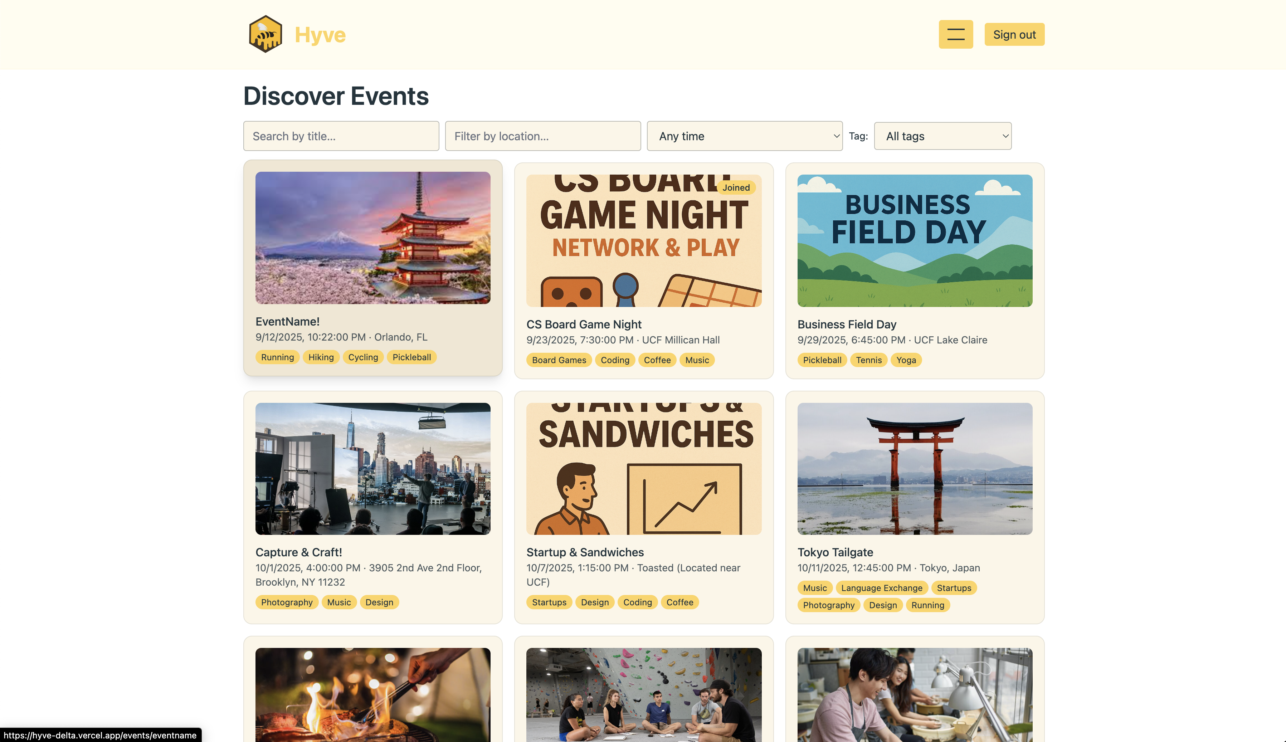Click the Filter by location field
1286x742 pixels.
pyautogui.click(x=542, y=136)
